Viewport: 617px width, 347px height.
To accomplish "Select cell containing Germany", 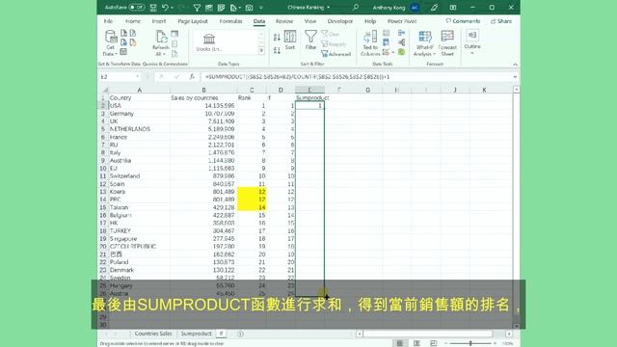I will [x=139, y=114].
